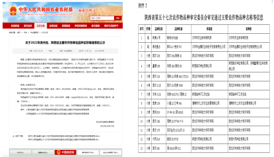
Task: Click 公示公告 in the breadcrumb trail
Action: point(45,33)
